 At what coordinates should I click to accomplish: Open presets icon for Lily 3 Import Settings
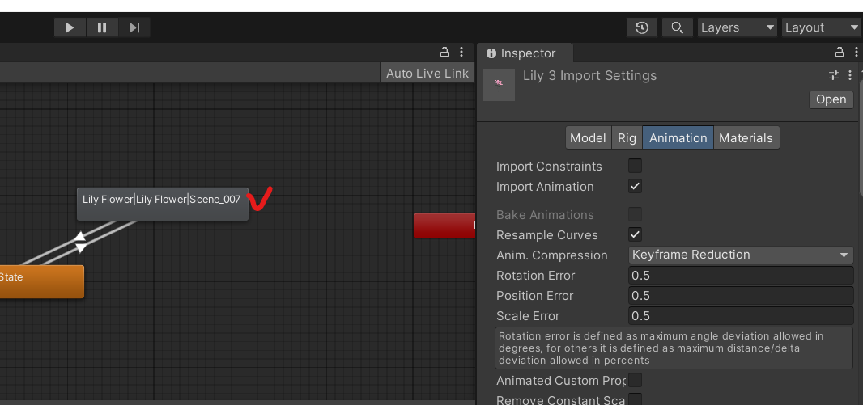click(834, 75)
